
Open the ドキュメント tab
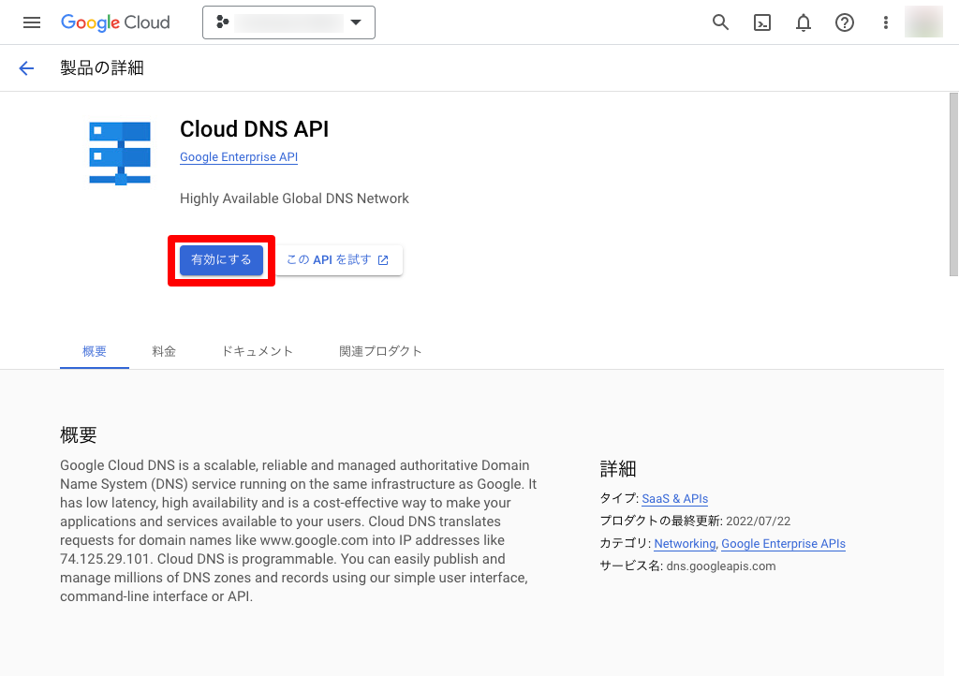258,351
